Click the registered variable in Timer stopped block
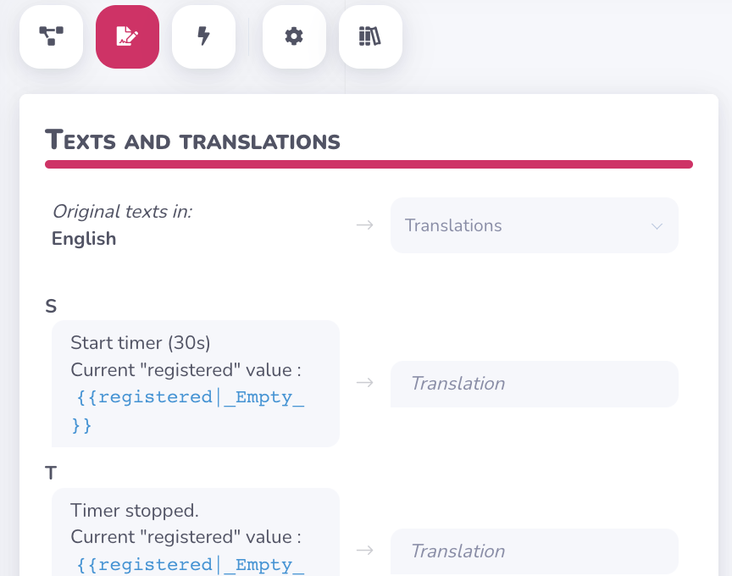 point(190,565)
